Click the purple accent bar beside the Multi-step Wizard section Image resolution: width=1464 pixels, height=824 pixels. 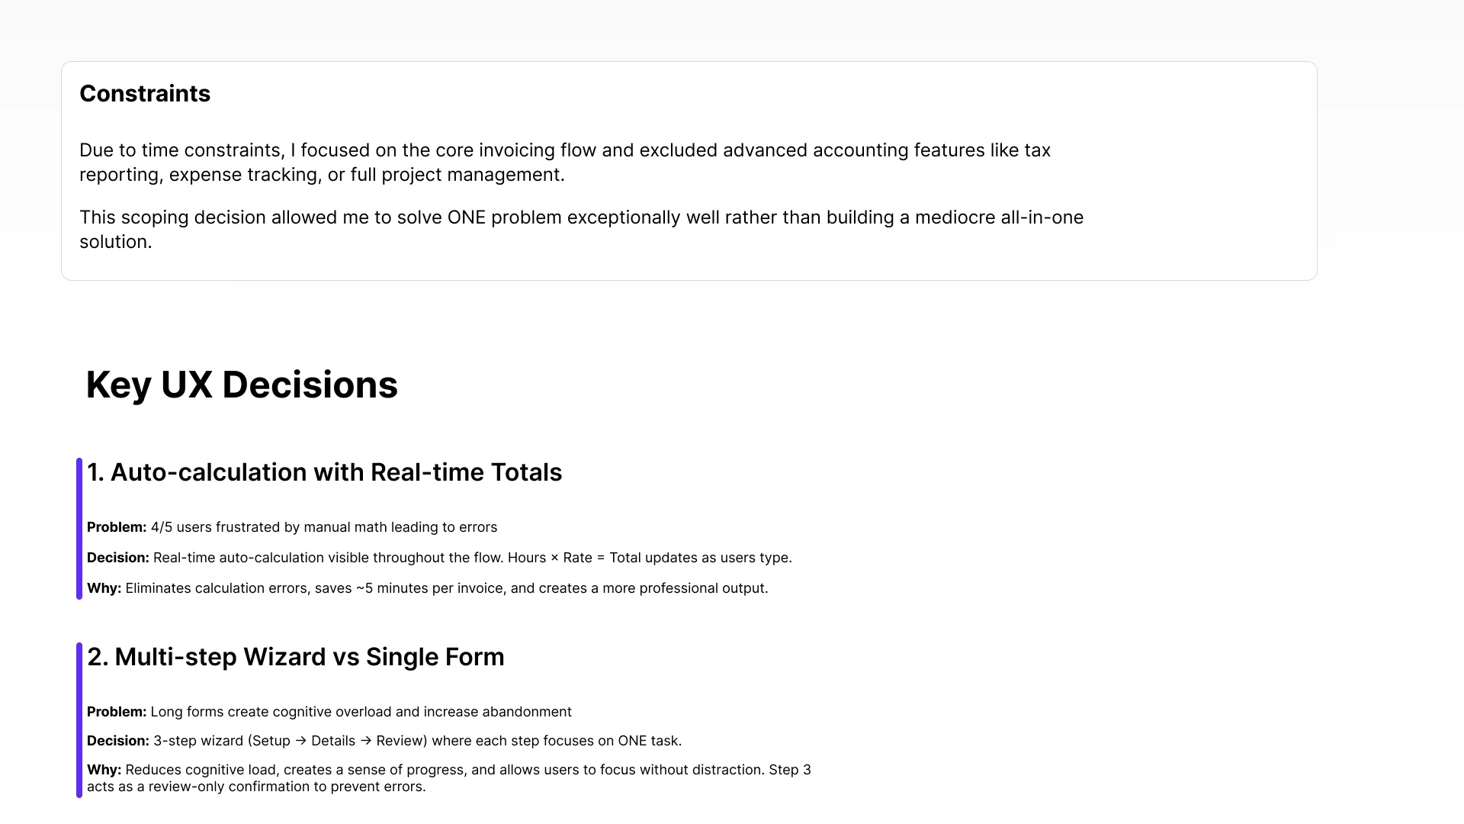[79, 720]
